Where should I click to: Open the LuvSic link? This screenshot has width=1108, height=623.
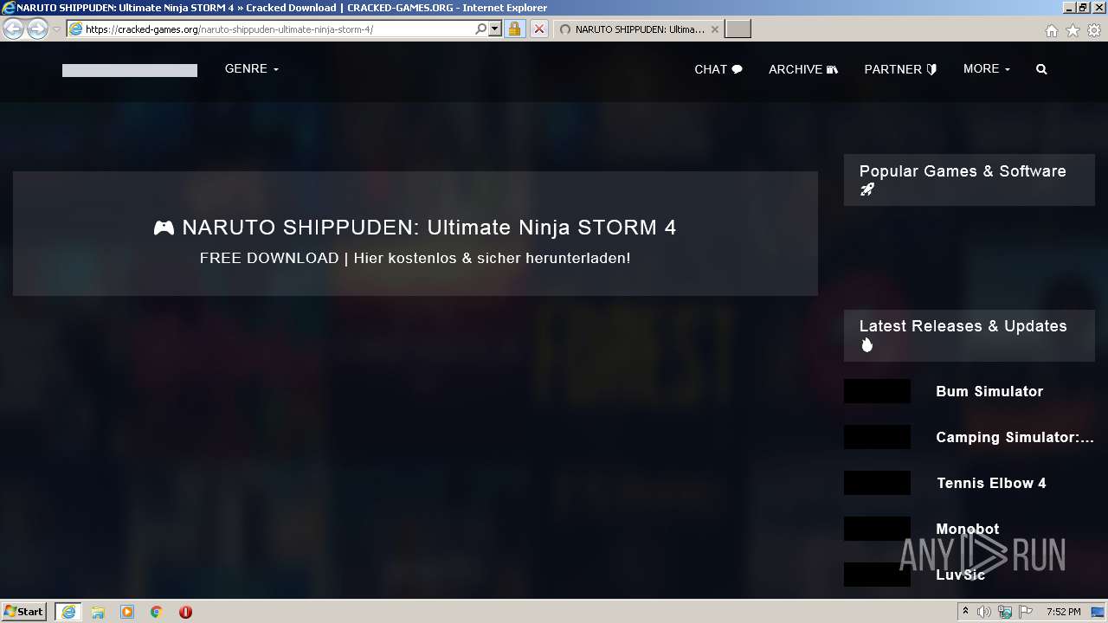(960, 575)
